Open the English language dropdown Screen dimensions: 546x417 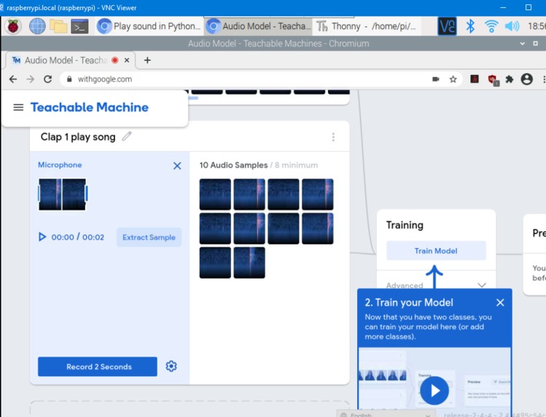[x=386, y=414]
